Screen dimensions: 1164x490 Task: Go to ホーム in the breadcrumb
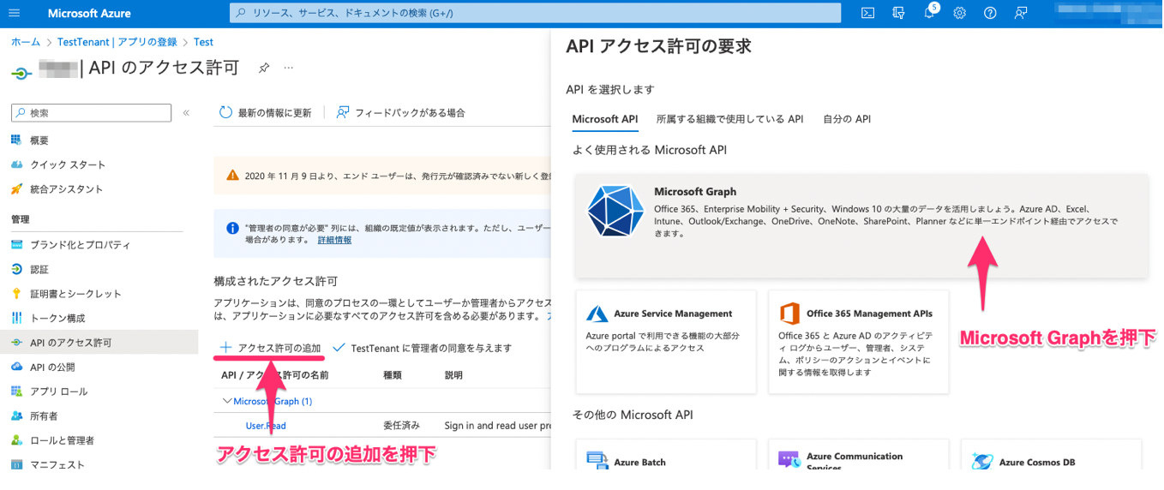tap(26, 42)
